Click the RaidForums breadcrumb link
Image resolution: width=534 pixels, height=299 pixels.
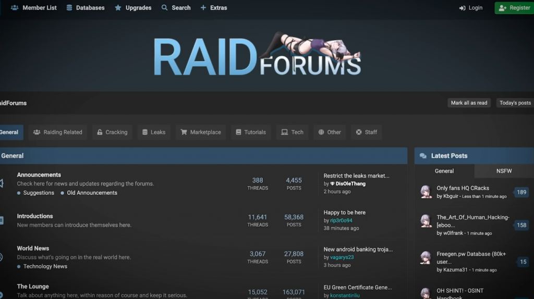[x=13, y=103]
